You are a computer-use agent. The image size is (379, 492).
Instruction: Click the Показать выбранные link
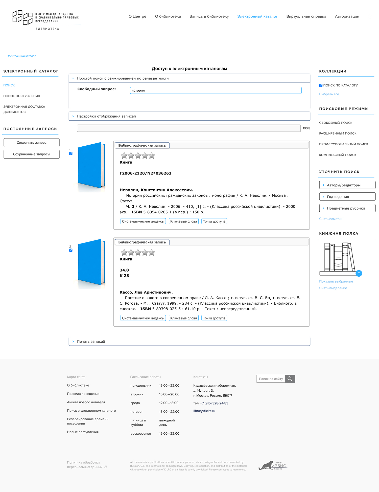coord(336,281)
